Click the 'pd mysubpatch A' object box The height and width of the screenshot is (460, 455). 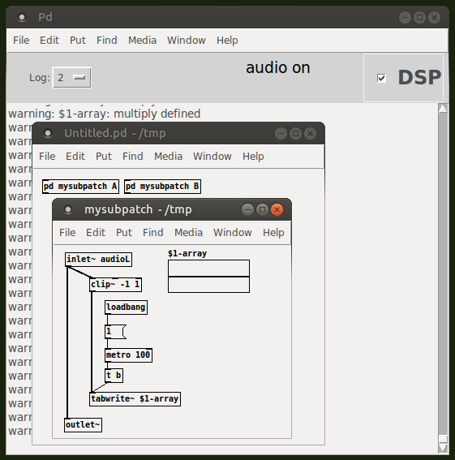[x=80, y=187]
